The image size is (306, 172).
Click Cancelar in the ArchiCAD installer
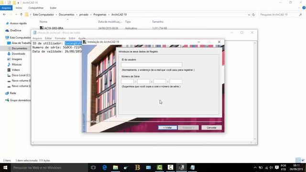(211, 128)
